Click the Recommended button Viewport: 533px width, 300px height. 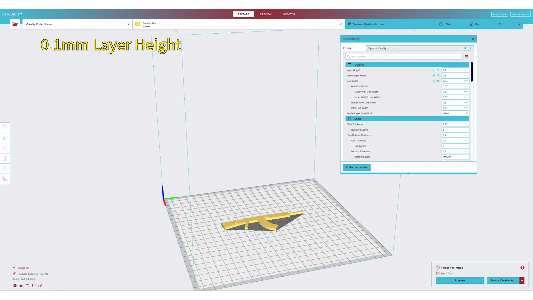357,167
